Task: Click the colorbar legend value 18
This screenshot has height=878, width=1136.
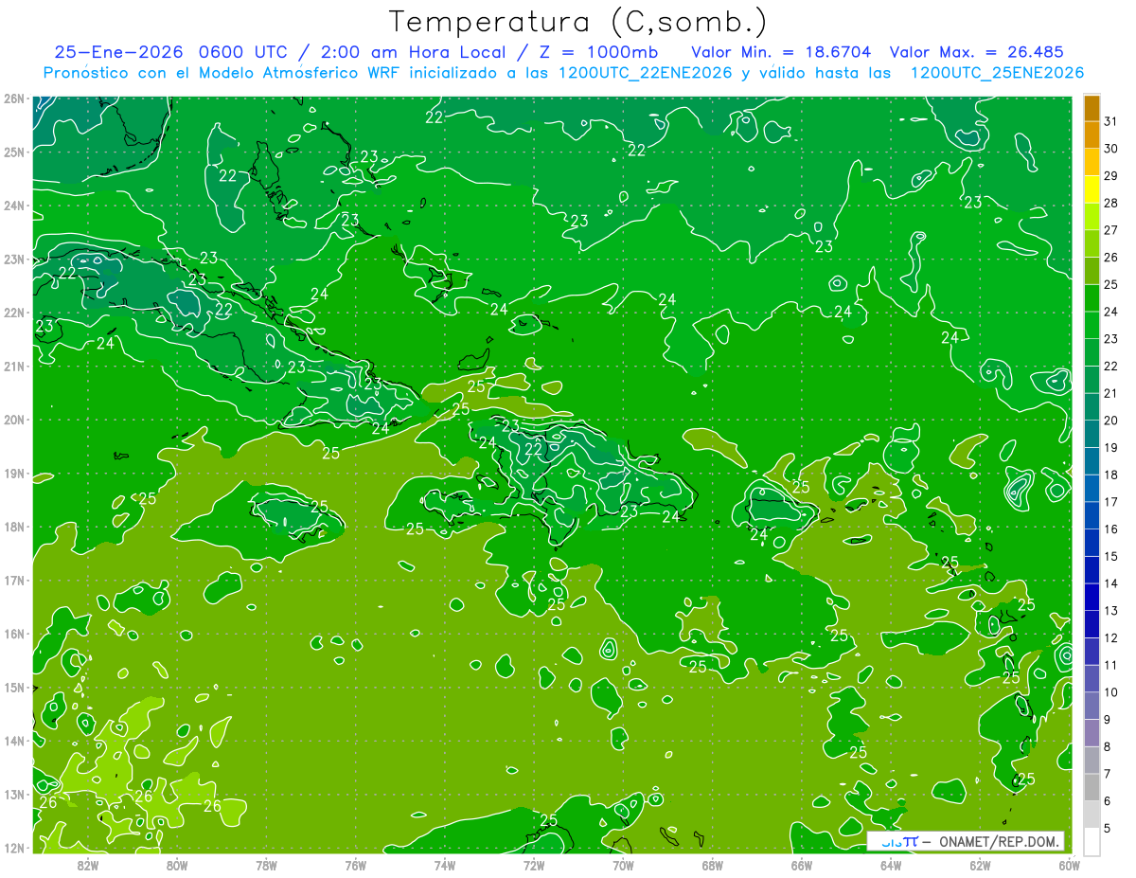Action: pyautogui.click(x=1110, y=475)
